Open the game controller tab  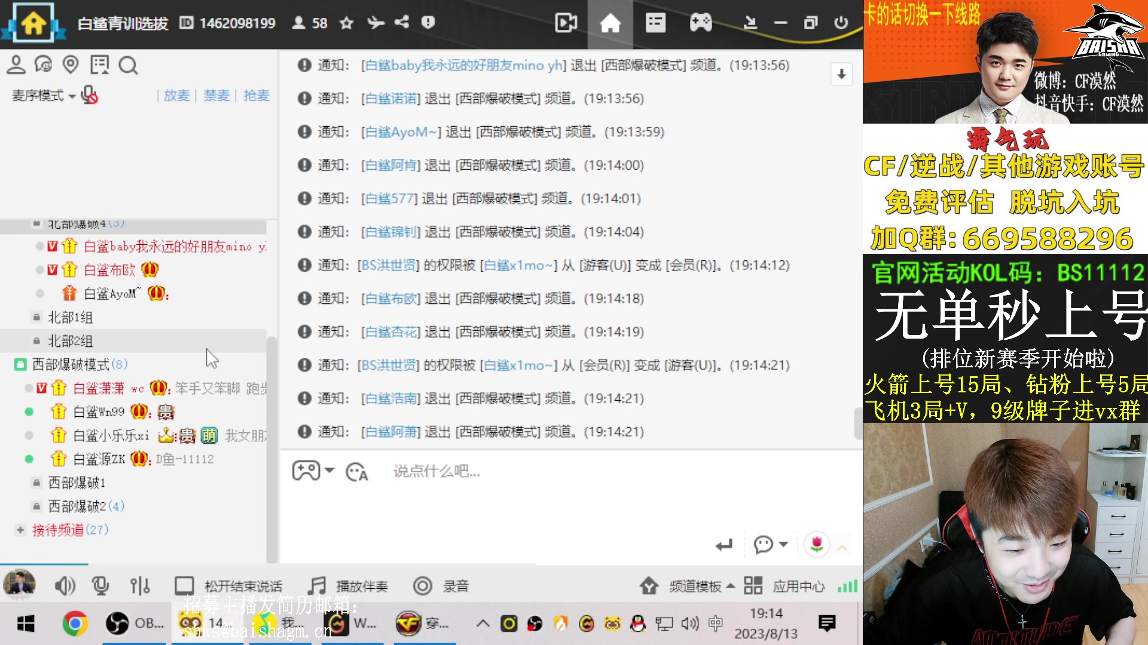pyautogui.click(x=700, y=23)
